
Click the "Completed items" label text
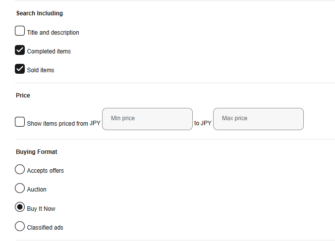[x=49, y=51]
